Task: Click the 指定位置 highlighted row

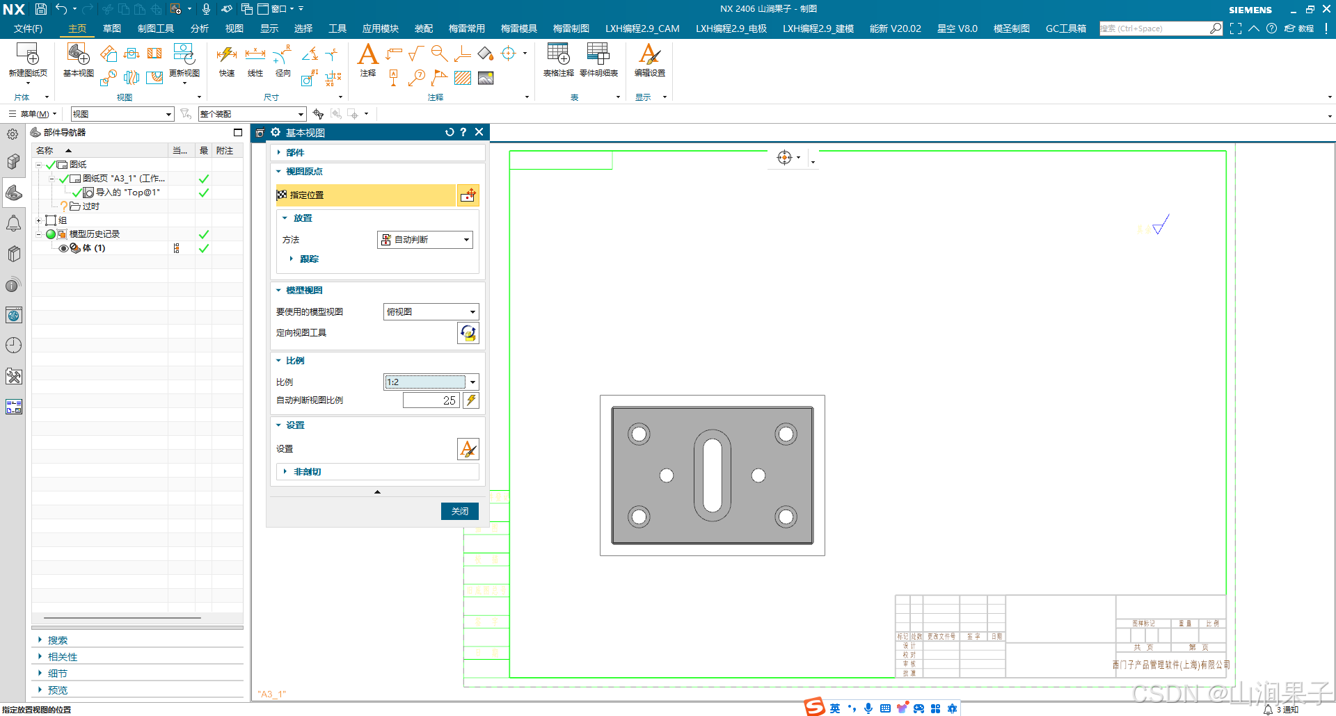Action: point(366,195)
